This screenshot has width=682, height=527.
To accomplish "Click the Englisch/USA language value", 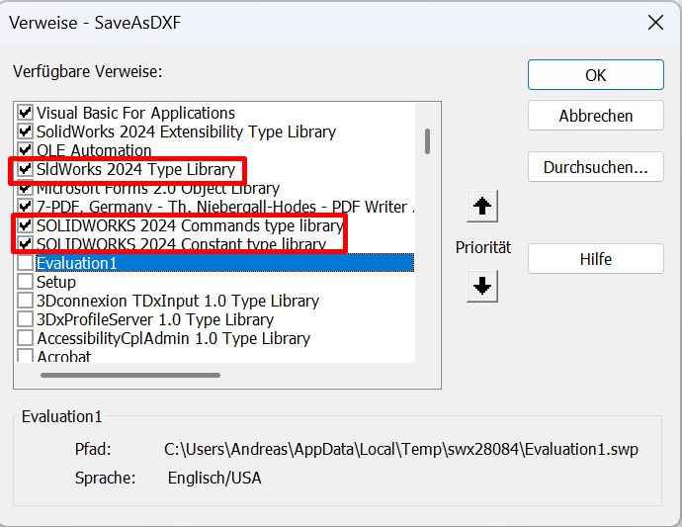I will tap(214, 478).
